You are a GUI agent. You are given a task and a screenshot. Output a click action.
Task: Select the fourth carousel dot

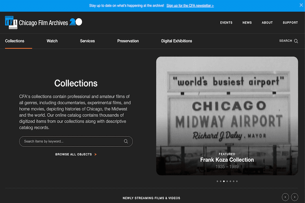[227, 181]
